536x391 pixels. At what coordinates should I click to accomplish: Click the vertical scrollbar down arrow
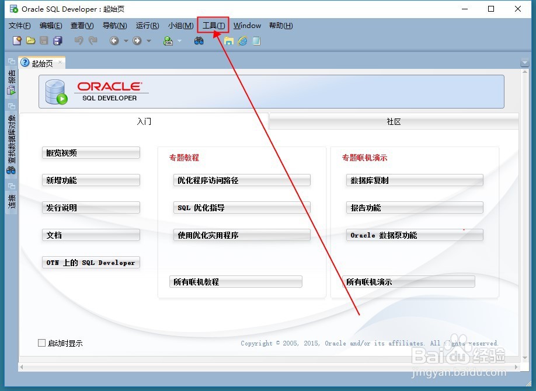coord(525,358)
